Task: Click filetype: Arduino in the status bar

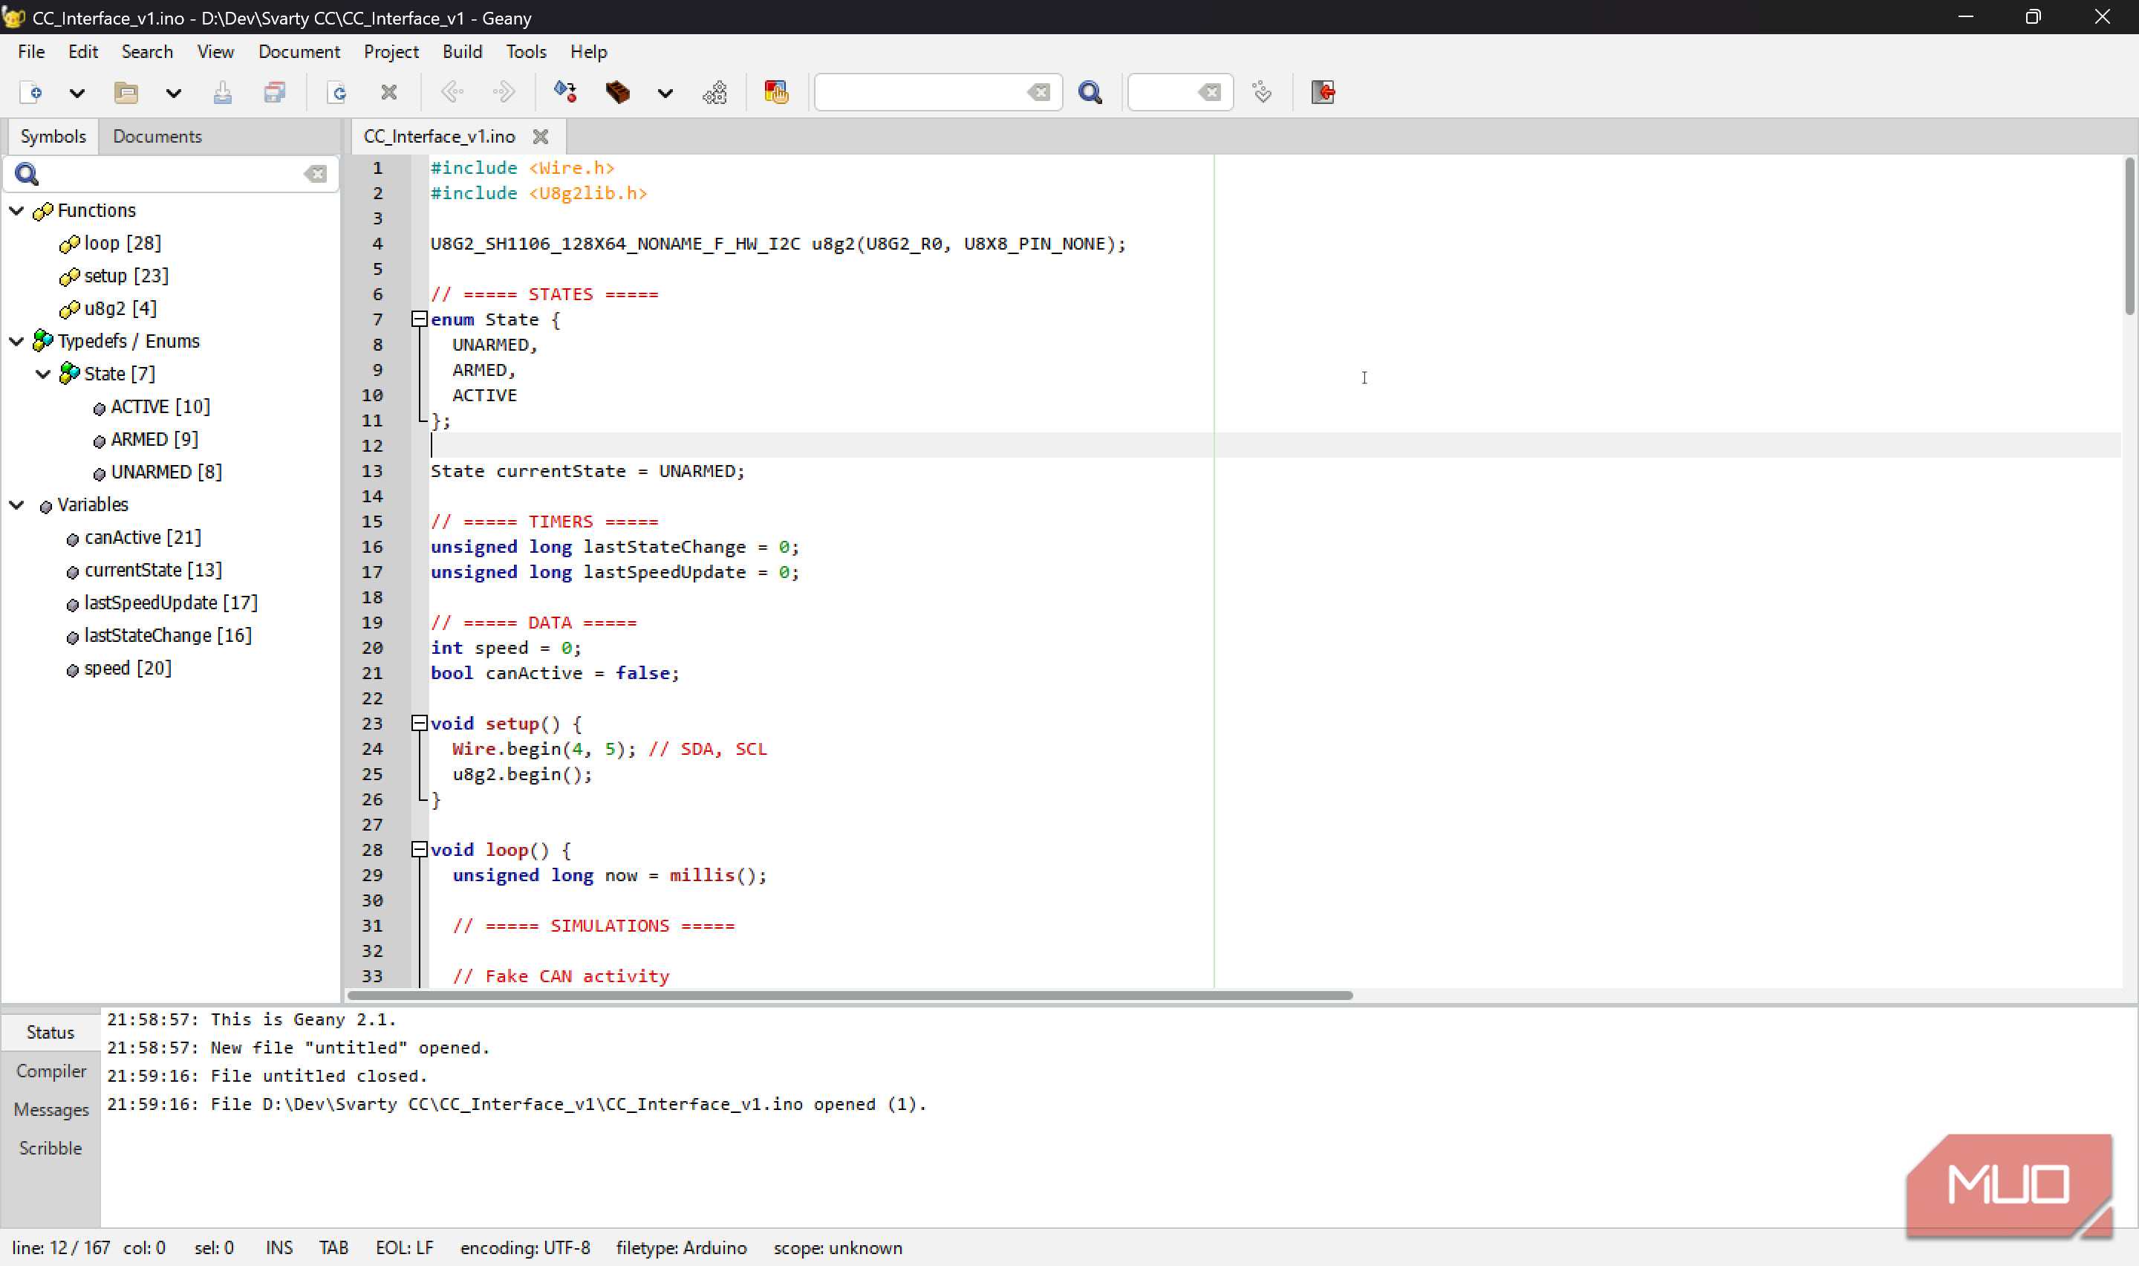Action: point(681,1248)
